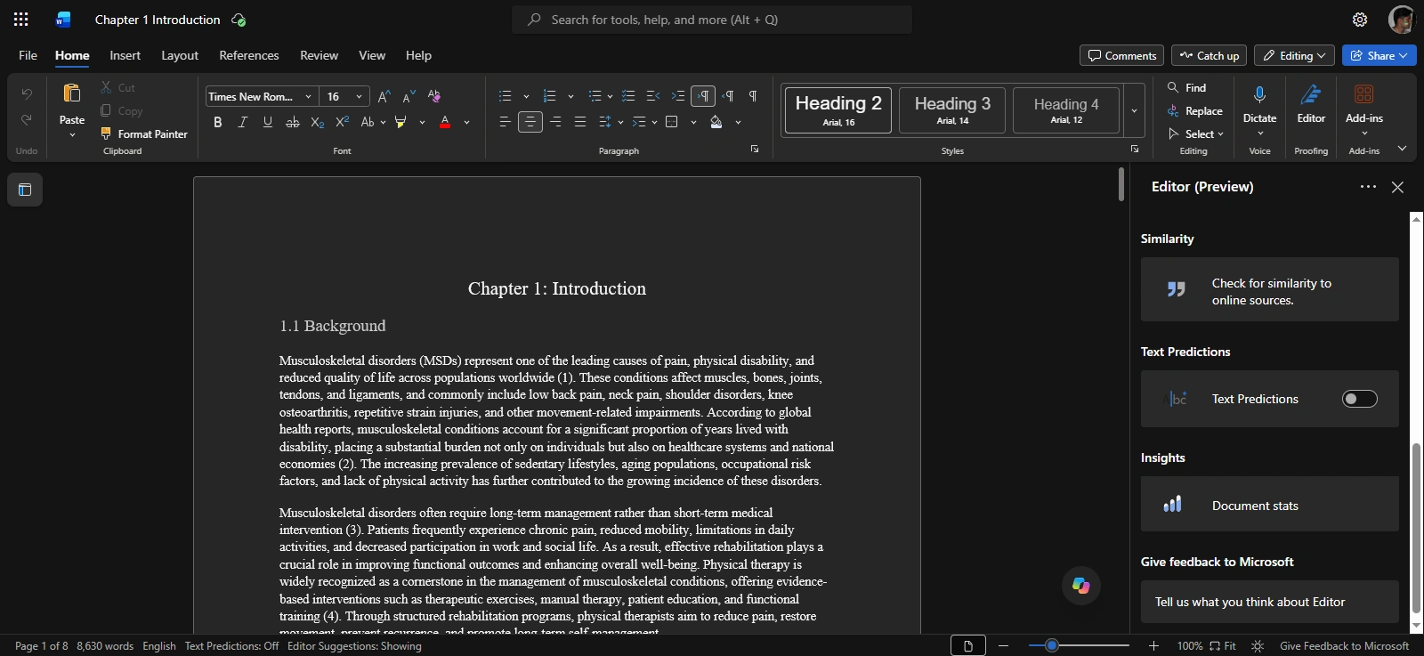Click the zoom slider handle

pos(1051,645)
